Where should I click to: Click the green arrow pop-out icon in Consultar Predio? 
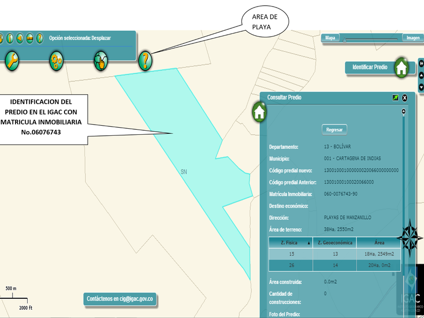click(395, 98)
